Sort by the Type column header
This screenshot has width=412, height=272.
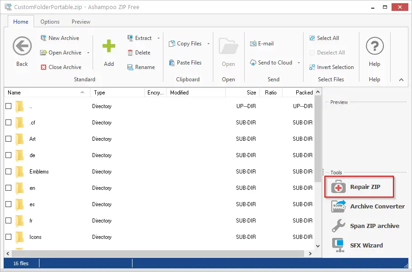point(118,93)
